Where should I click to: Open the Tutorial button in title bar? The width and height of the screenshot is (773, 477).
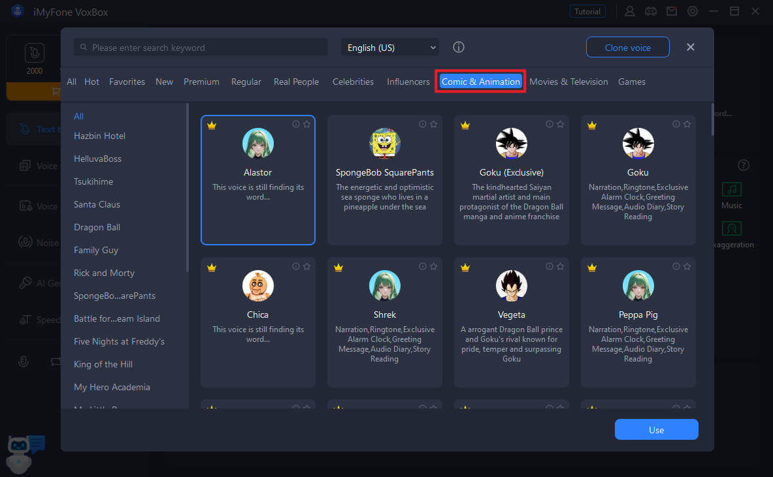587,11
